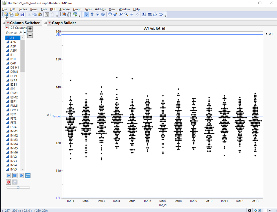The image size is (277, 212).
Task: Select the Arrow cursor tool
Action: pos(86,15)
